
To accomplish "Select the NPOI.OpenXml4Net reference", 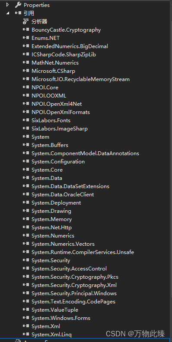I will (57, 104).
